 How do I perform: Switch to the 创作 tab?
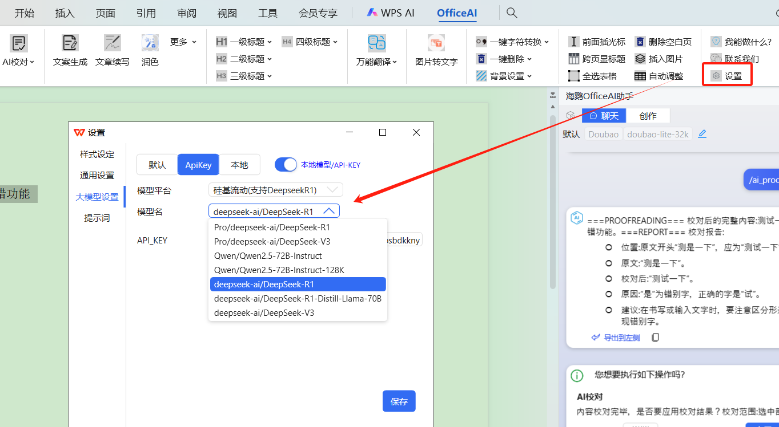[648, 116]
